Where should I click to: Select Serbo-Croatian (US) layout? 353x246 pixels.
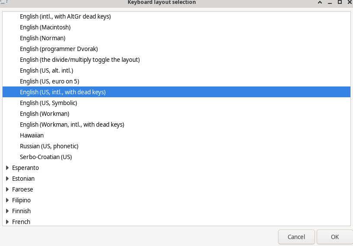(x=176, y=157)
